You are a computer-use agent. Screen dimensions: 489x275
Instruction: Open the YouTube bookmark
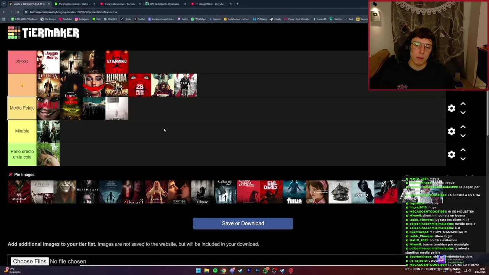tap(65, 19)
